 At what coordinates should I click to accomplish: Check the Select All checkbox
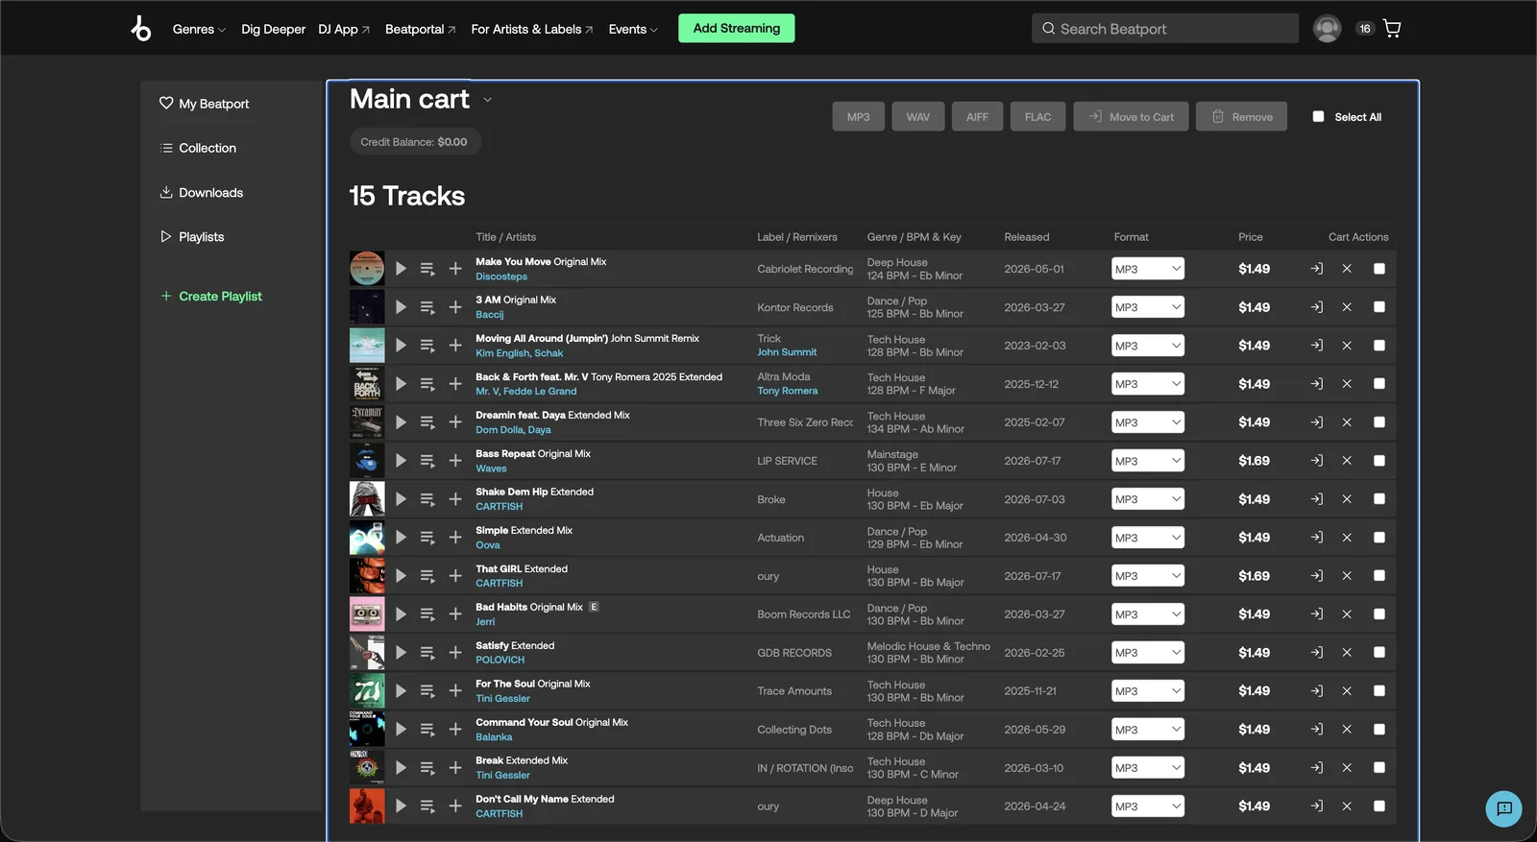(1318, 116)
